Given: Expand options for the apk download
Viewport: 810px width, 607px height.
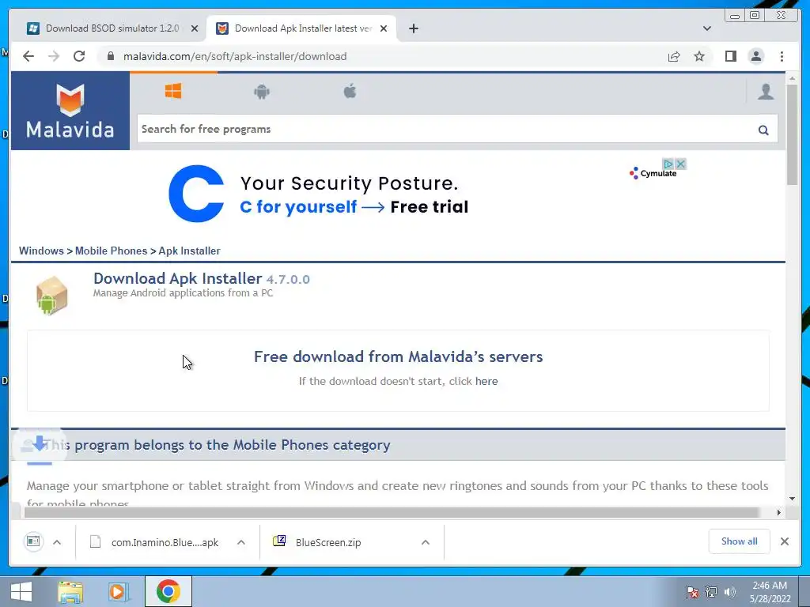Looking at the screenshot, I should (x=240, y=542).
